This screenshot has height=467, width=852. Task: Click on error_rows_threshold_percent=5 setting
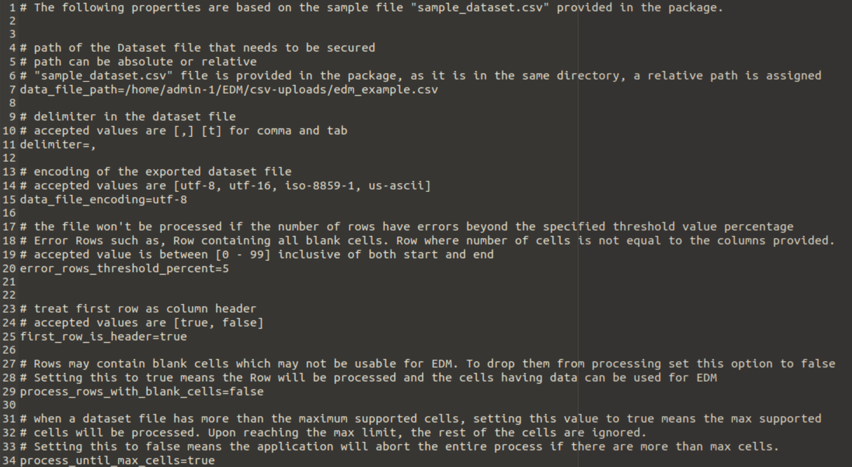[124, 269]
